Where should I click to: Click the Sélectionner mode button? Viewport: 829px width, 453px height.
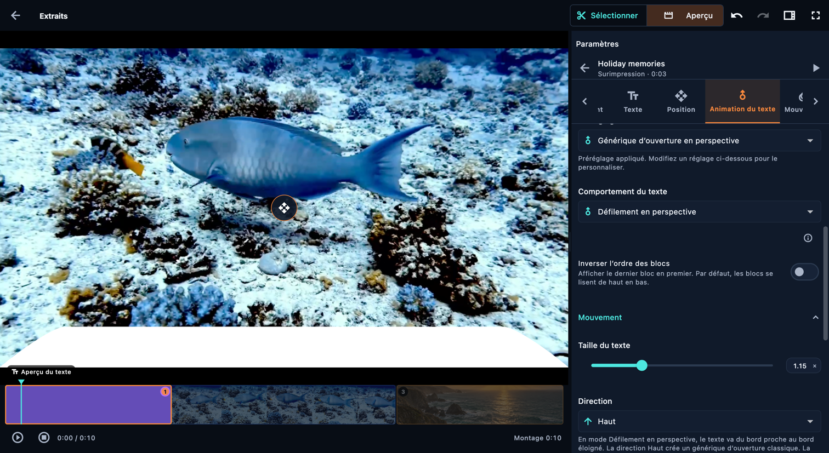pyautogui.click(x=608, y=15)
